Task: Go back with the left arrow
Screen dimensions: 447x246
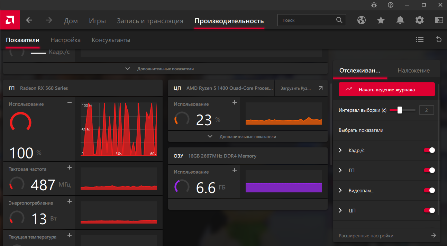Action: pyautogui.click(x=29, y=20)
